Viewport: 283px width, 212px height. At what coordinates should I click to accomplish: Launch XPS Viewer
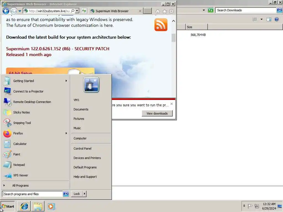pos(35,175)
